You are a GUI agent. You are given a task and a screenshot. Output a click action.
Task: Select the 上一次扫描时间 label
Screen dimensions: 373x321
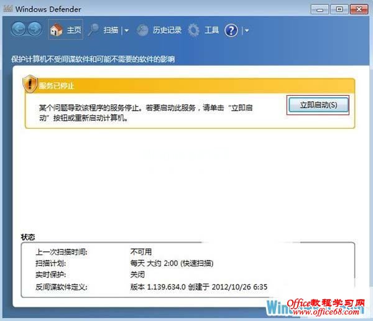coord(62,252)
